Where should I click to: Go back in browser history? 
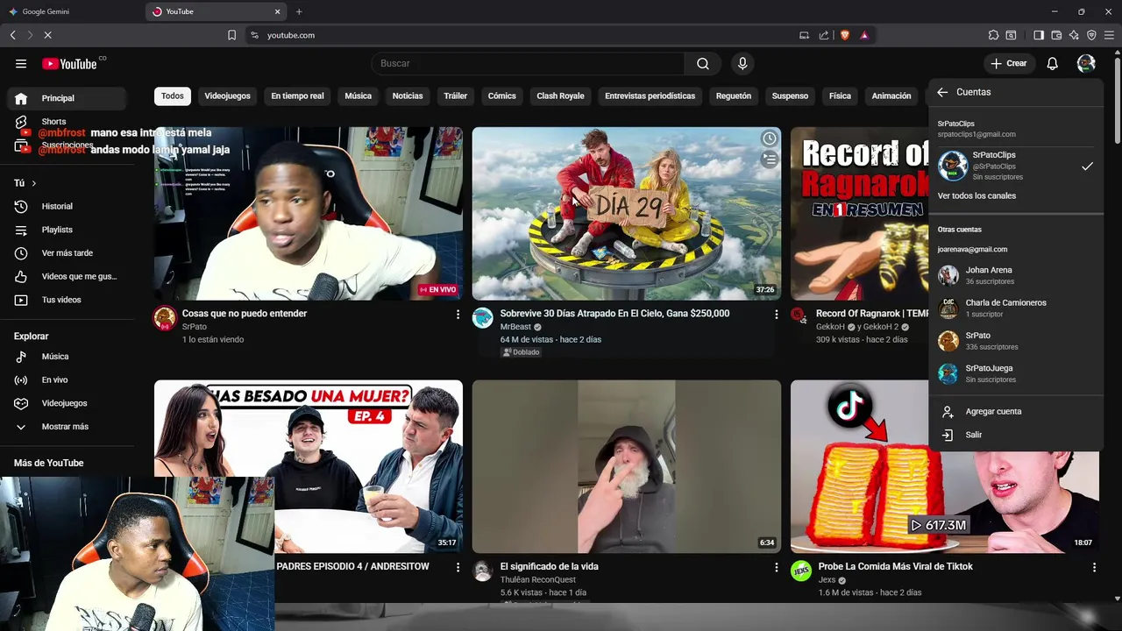12,35
